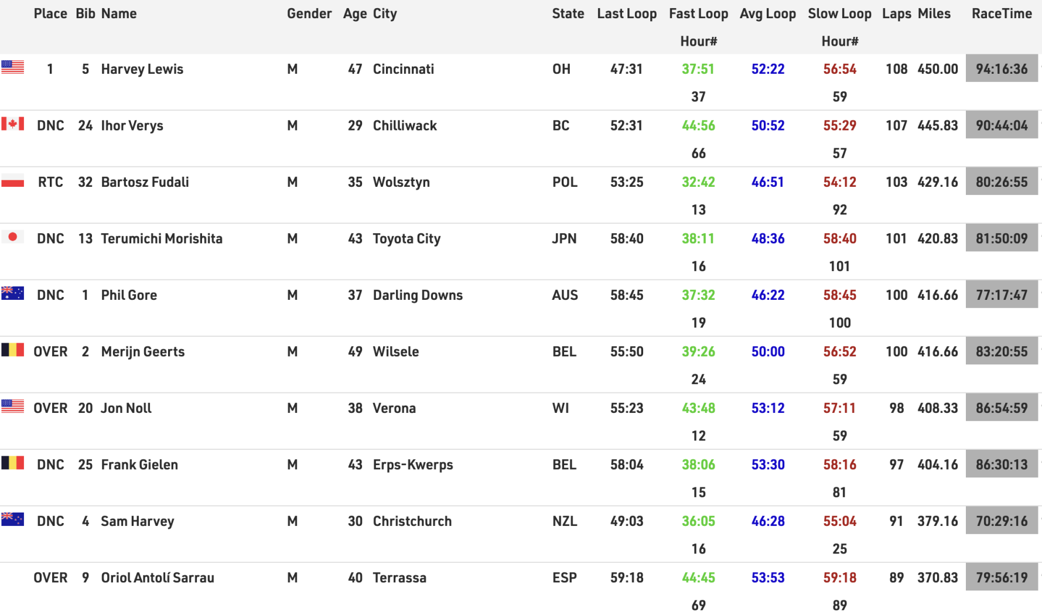This screenshot has height=615, width=1042.
Task: Sort by the Place column header
Action: 50,13
